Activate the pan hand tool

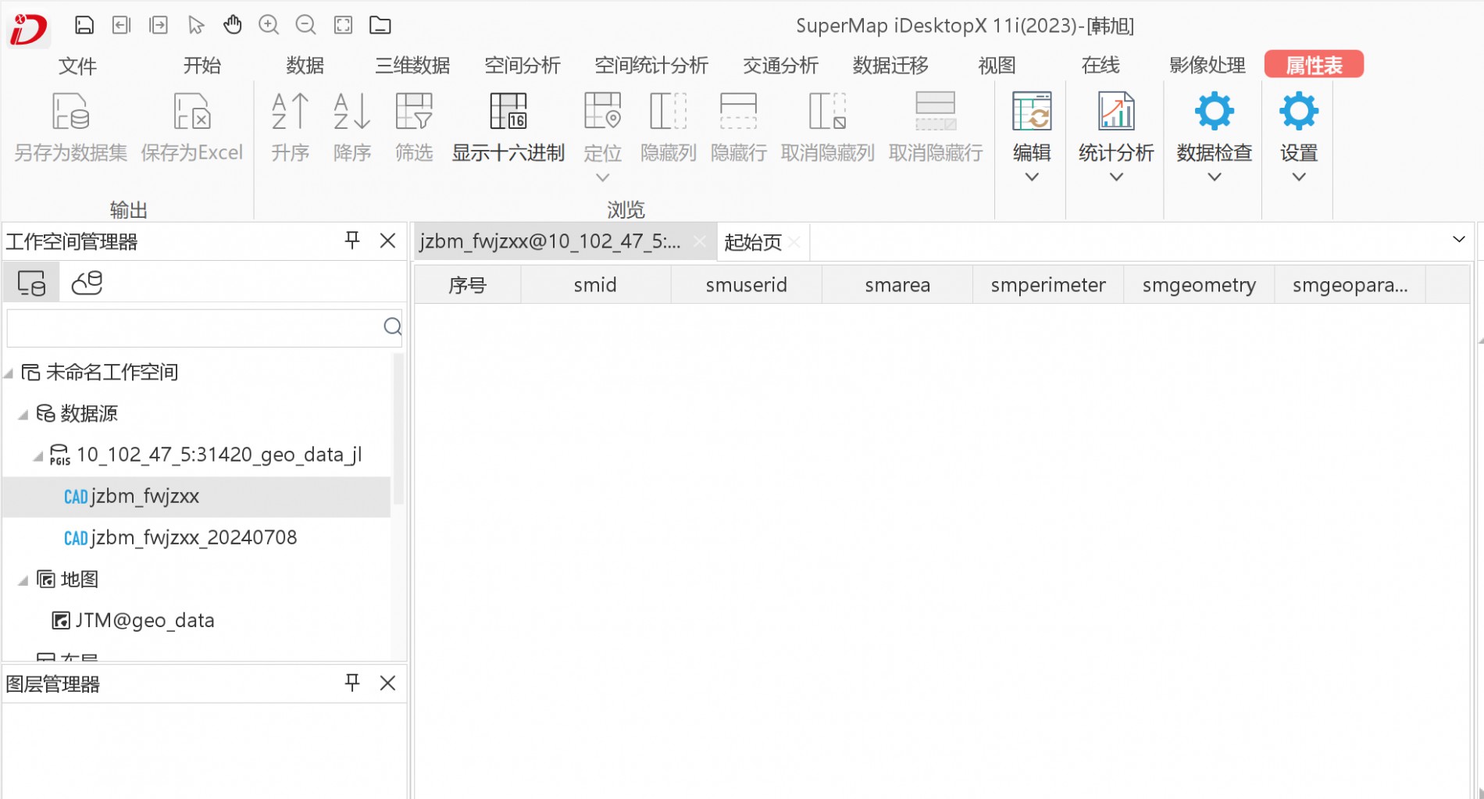pos(233,25)
